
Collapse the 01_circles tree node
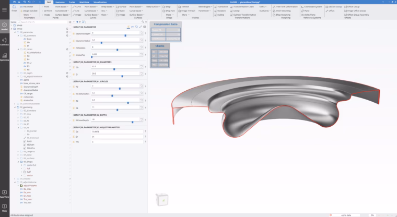(18, 50)
